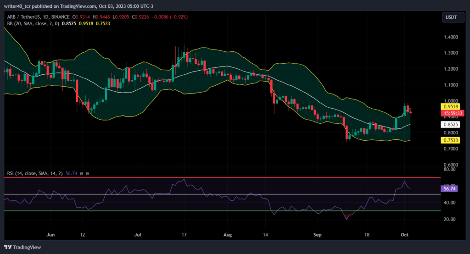Image resolution: width=470 pixels, height=254 pixels.
Task: Click the 1.0000 price axis label
Action: point(451,101)
